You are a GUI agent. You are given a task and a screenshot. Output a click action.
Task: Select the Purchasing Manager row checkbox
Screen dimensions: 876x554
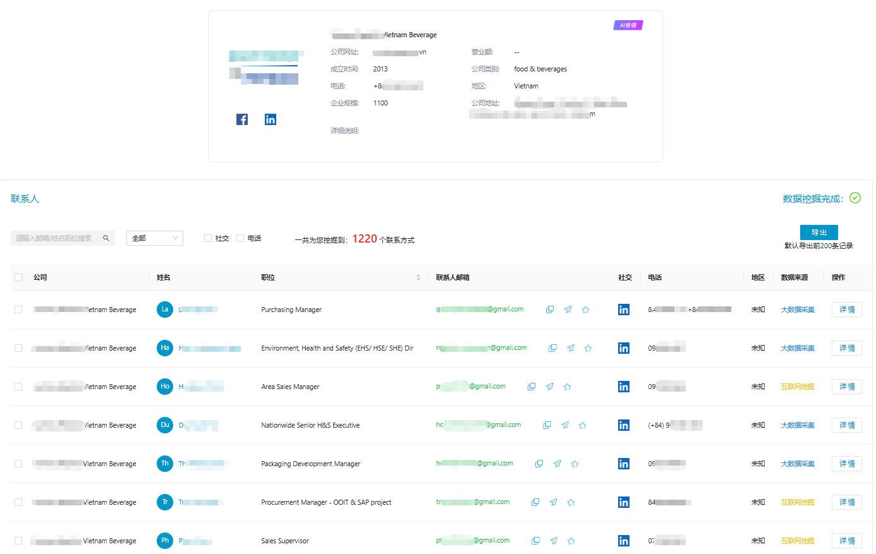pyautogui.click(x=18, y=310)
